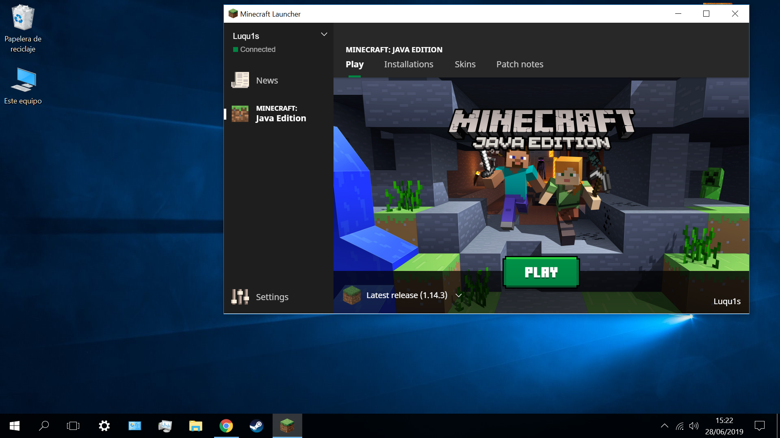This screenshot has width=780, height=438.
Task: Click the taskbar clock and date
Action: click(x=724, y=426)
